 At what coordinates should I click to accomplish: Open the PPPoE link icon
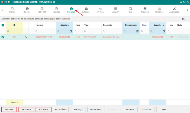click(101, 9)
